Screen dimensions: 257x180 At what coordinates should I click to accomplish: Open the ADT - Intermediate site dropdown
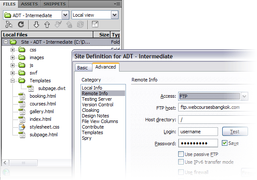click(x=65, y=15)
